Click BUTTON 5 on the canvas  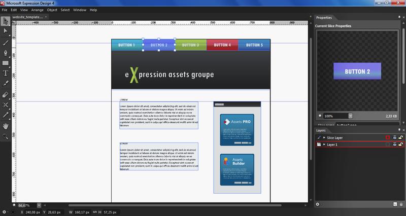254,45
